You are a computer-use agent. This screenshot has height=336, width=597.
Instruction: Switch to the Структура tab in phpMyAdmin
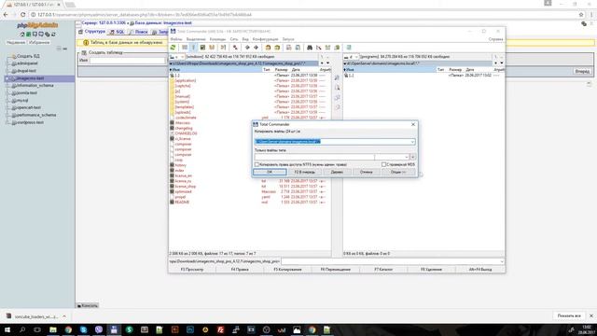pyautogui.click(x=91, y=32)
